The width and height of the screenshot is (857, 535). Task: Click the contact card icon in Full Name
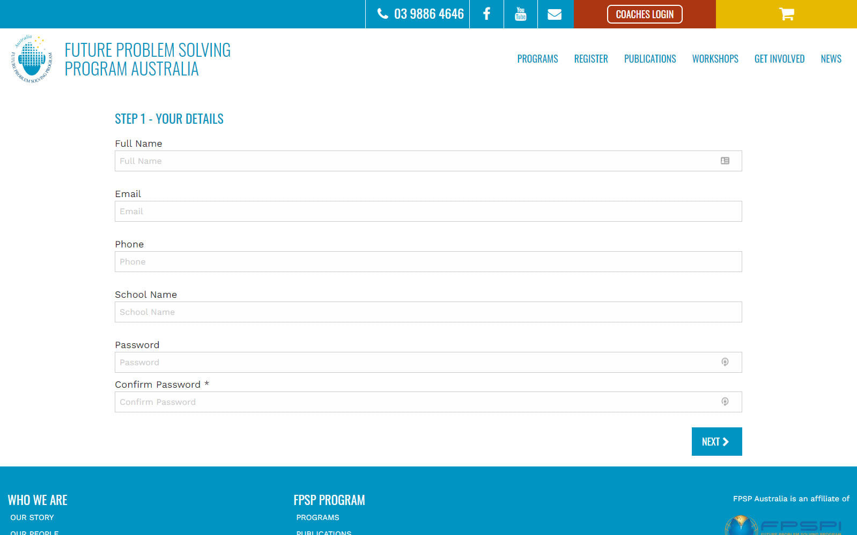pos(725,161)
